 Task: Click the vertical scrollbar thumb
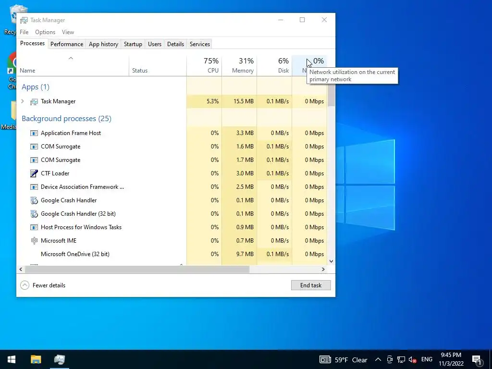pyautogui.click(x=332, y=96)
